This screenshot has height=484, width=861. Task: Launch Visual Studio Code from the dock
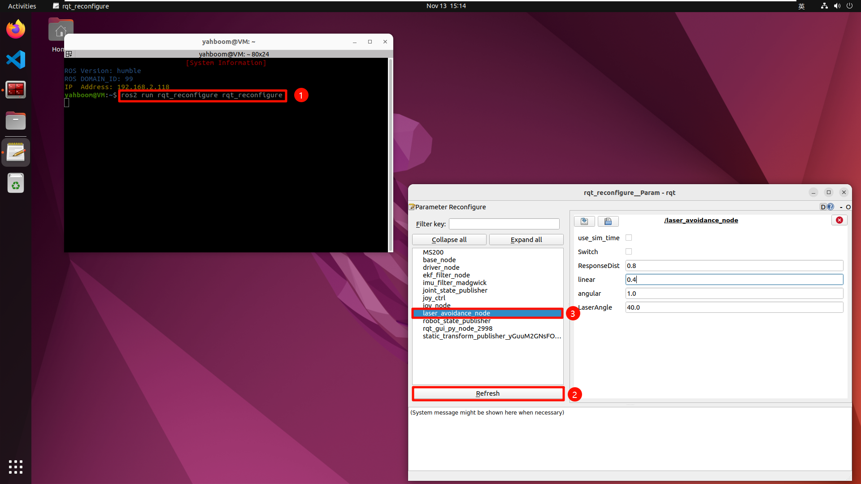pos(16,60)
